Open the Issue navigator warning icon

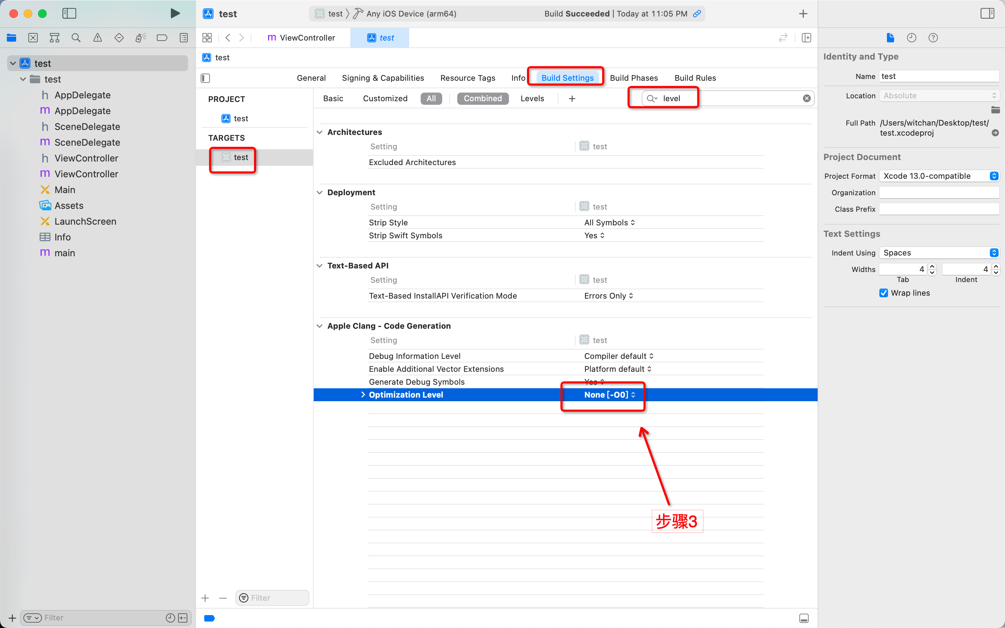tap(97, 37)
